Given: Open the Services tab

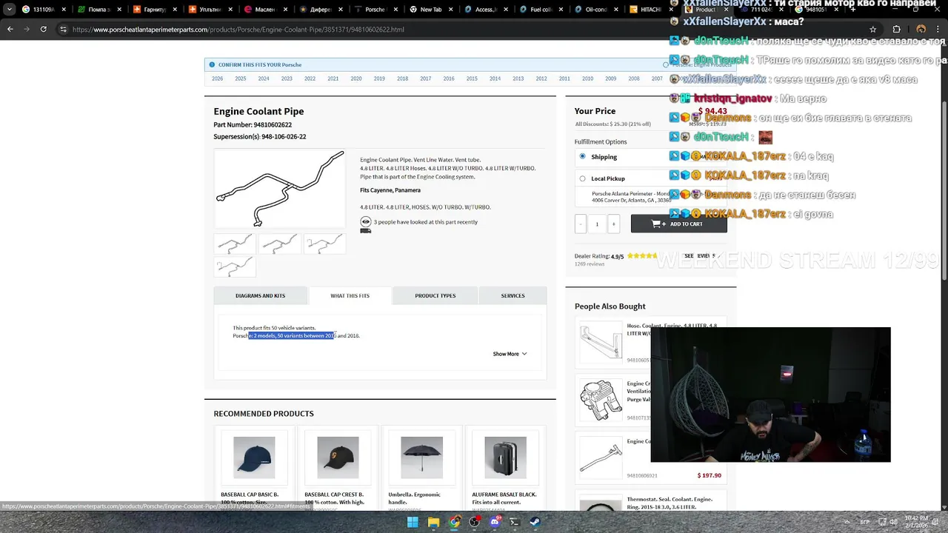Looking at the screenshot, I should click(513, 295).
